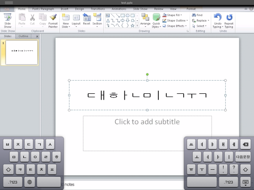Switch to the Slide Show tab

pyautogui.click(x=140, y=9)
